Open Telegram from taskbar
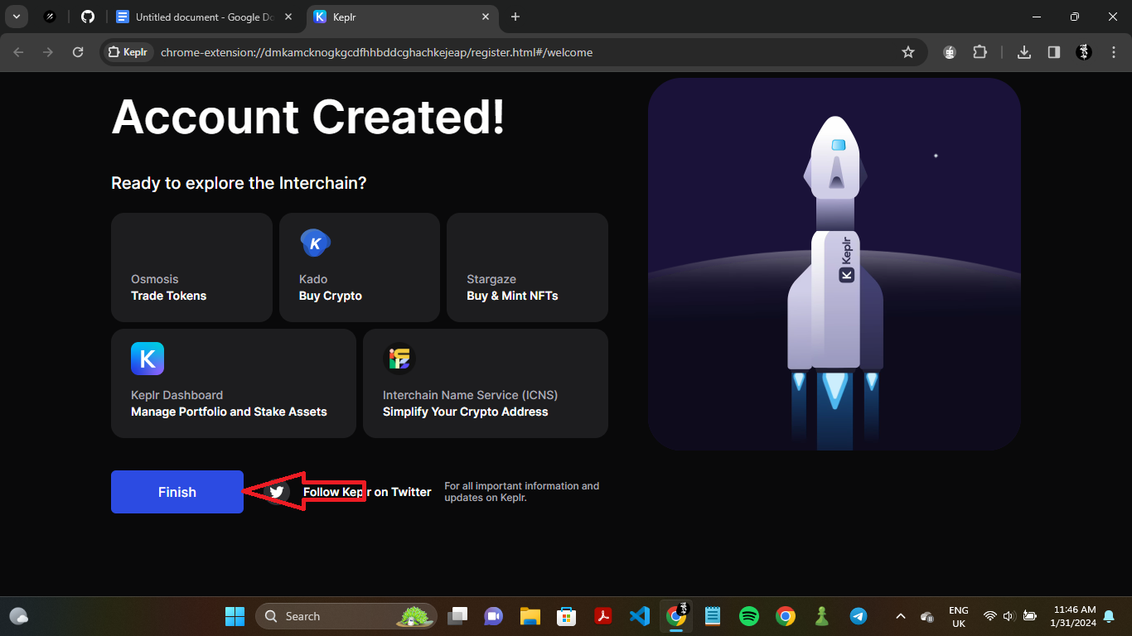 (859, 616)
